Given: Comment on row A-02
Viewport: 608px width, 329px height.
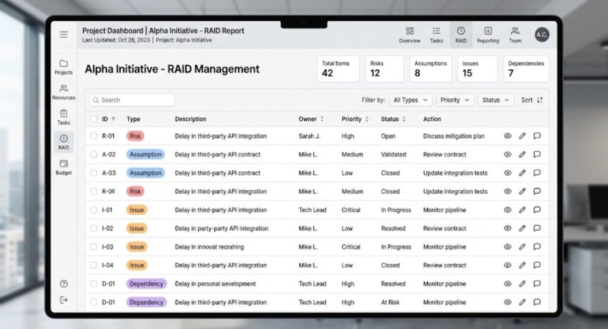Looking at the screenshot, I should click(x=537, y=155).
